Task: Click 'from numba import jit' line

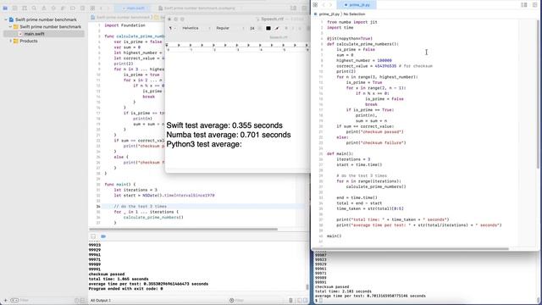Action: 352,22
